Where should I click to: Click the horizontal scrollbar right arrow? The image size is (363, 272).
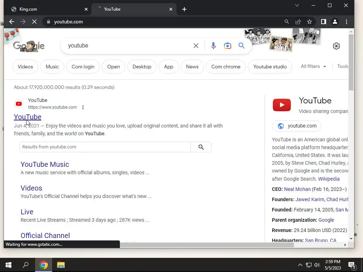[345, 245]
